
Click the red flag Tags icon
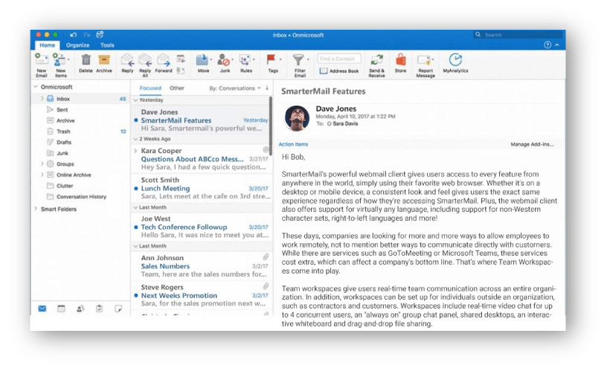coord(271,59)
